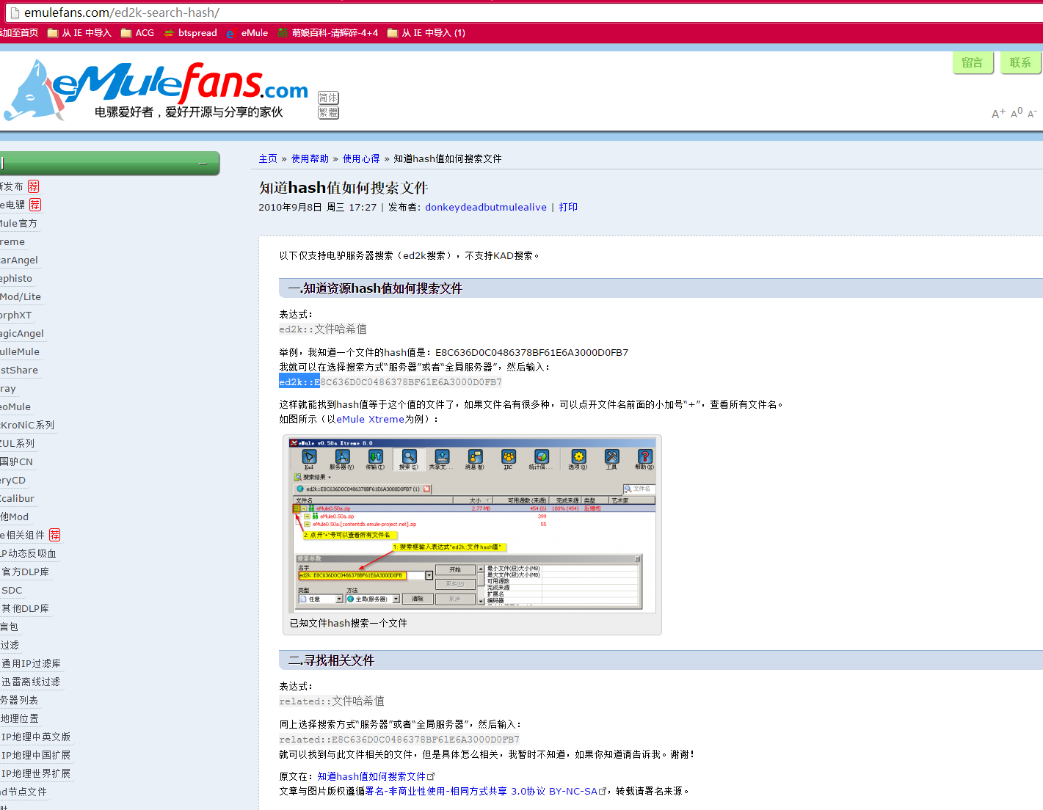The image size is (1043, 810).
Task: Click the article title 知道hash值如何搜索文件
Action: pyautogui.click(x=344, y=188)
